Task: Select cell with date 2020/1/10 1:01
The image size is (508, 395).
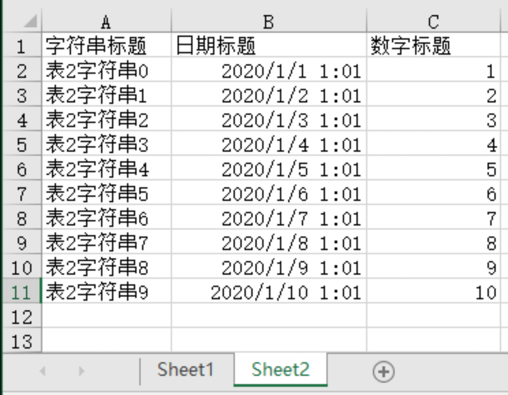Action: pyautogui.click(x=268, y=292)
